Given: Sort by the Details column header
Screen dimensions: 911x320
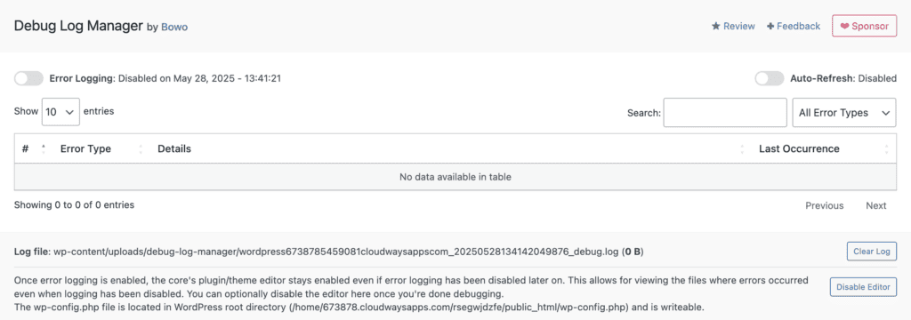Looking at the screenshot, I should (x=450, y=148).
